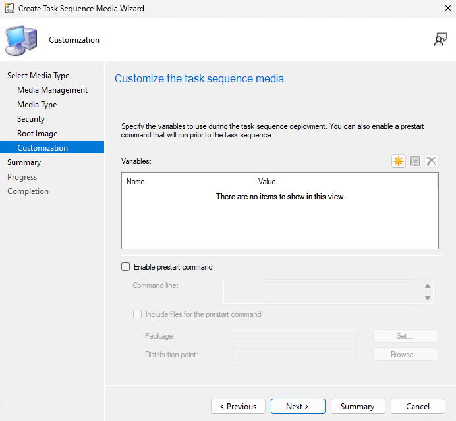Enable the prestart command checkbox
This screenshot has width=456, height=421.
pos(126,267)
